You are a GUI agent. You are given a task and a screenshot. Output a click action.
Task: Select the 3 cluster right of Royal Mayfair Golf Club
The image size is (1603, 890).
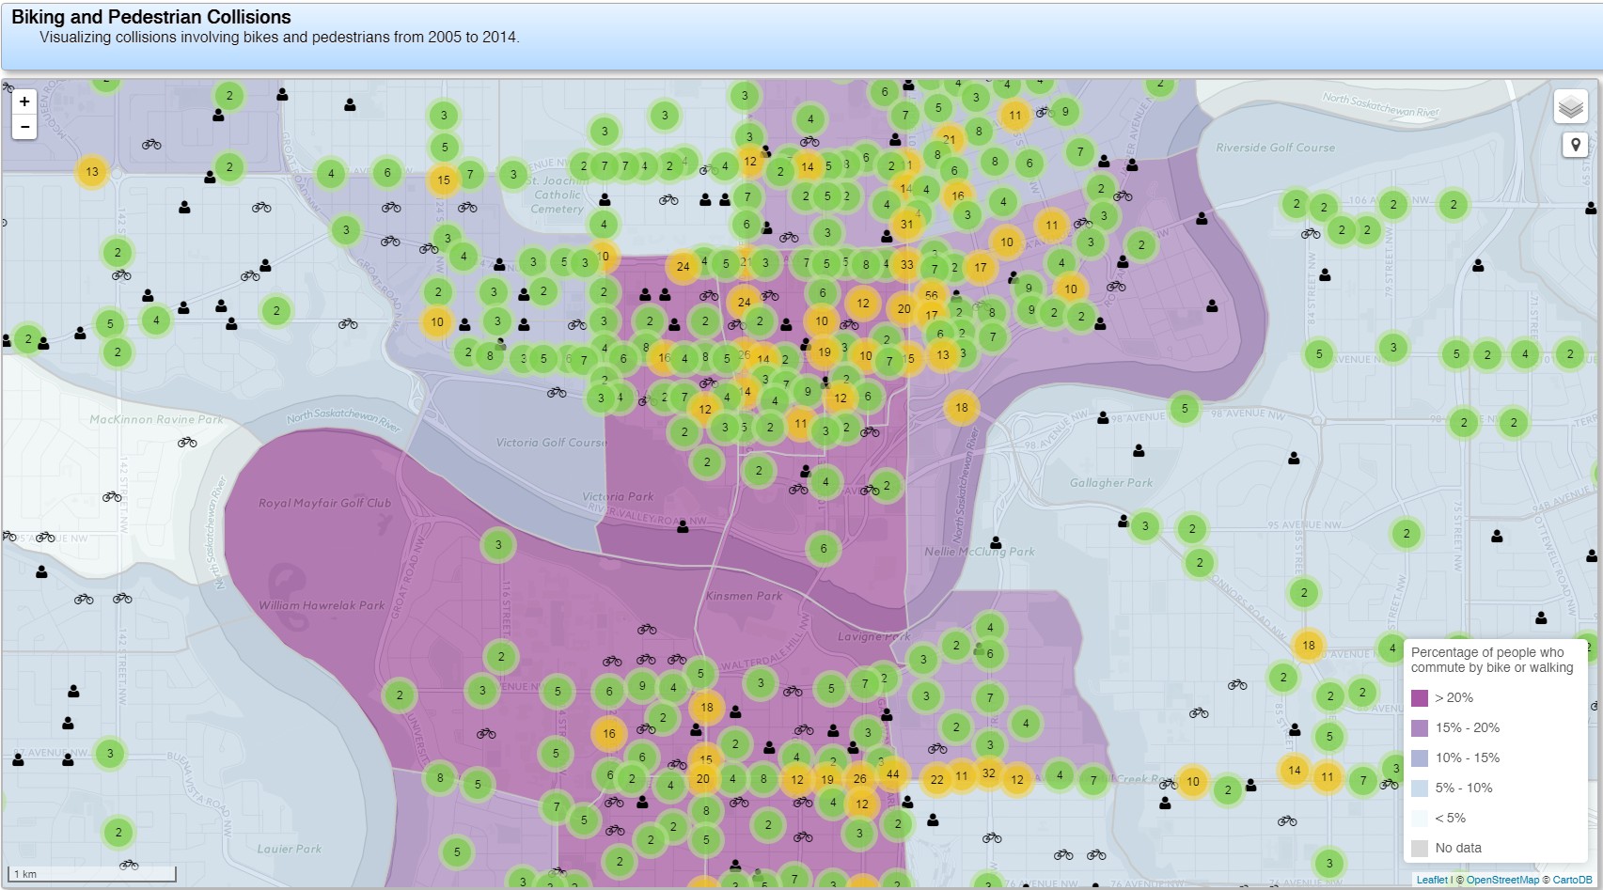tap(498, 544)
